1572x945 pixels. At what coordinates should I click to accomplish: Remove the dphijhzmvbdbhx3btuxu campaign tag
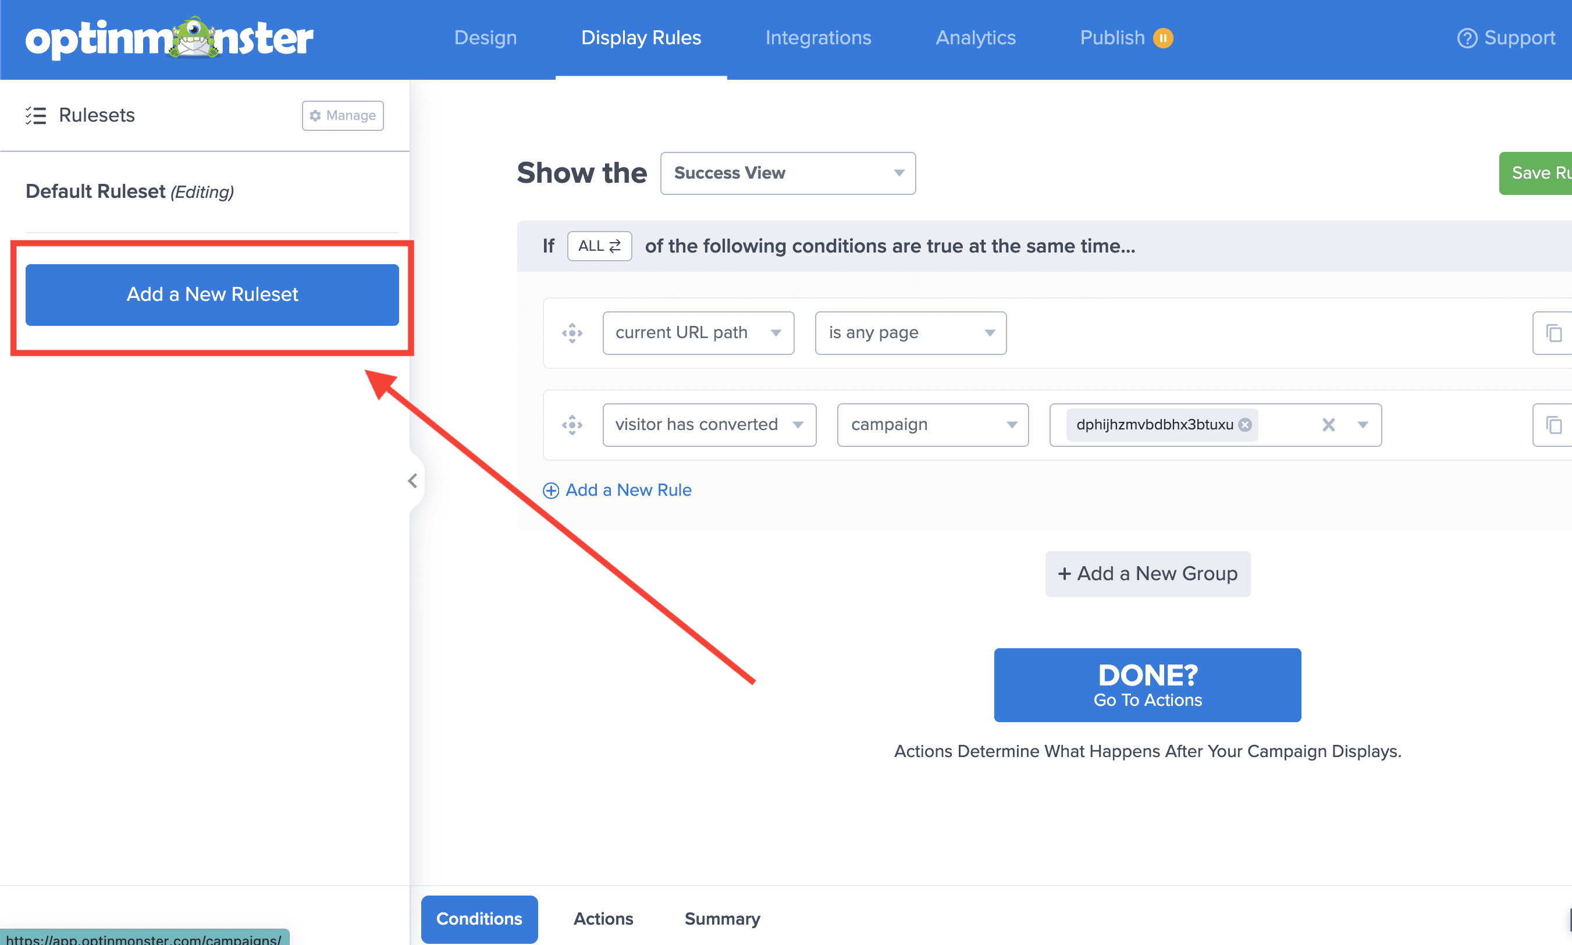coord(1244,425)
